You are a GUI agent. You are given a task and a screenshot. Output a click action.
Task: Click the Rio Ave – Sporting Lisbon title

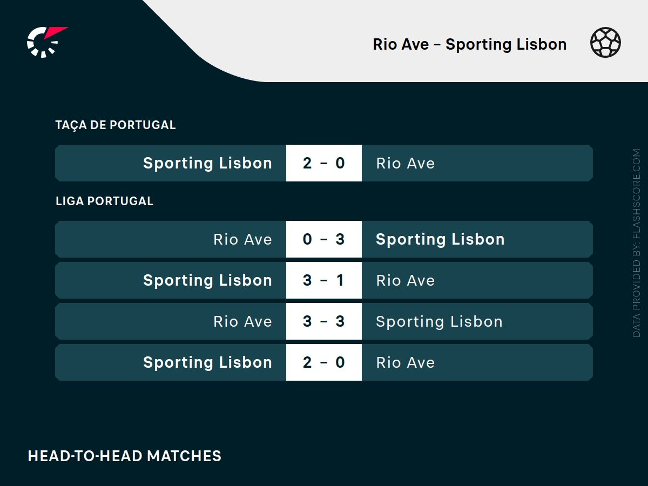pos(469,44)
